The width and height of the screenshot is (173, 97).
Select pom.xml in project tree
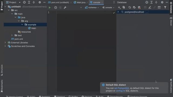point(19,39)
